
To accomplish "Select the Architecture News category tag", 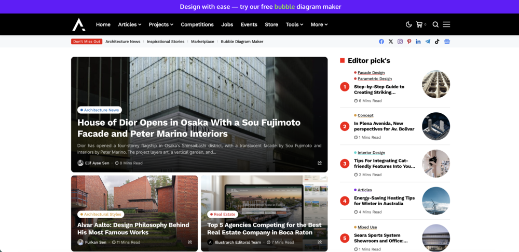I will tap(100, 110).
